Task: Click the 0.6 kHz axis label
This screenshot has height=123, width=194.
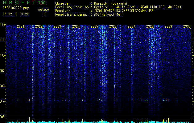Action: tap(2, 117)
